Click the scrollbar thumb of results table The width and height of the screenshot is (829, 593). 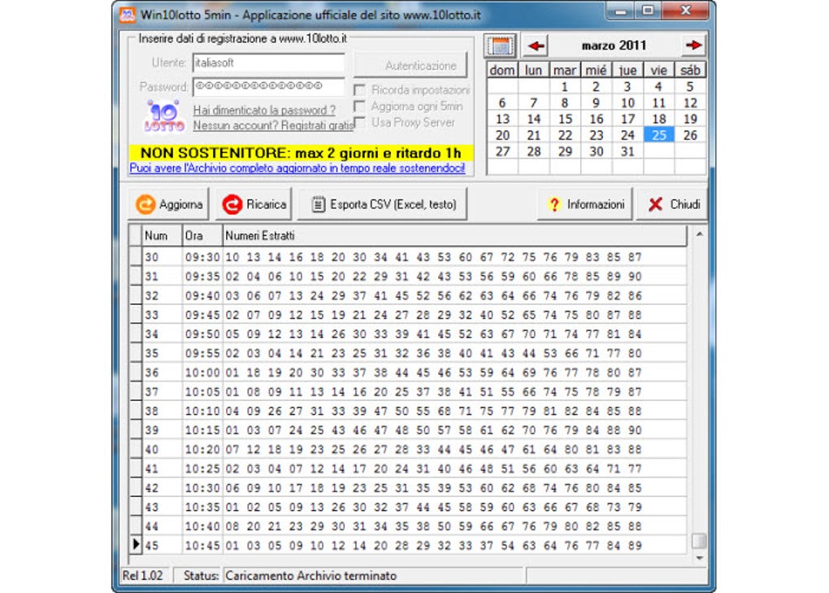699,541
